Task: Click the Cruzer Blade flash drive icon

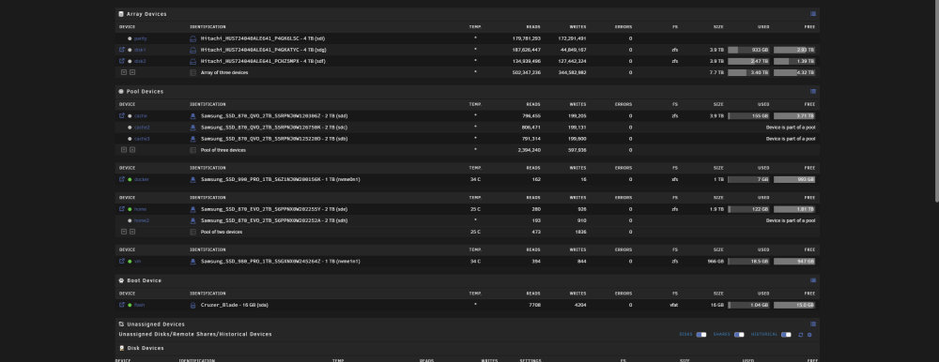Action: 192,305
